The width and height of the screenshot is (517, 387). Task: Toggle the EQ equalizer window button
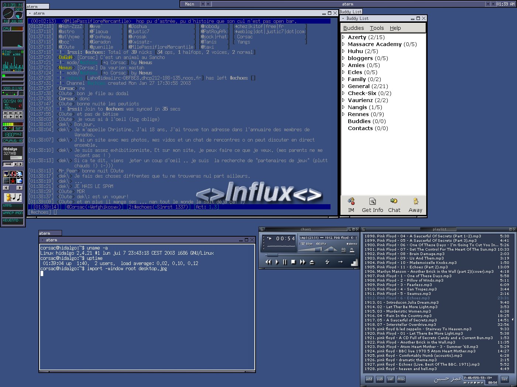343,250
